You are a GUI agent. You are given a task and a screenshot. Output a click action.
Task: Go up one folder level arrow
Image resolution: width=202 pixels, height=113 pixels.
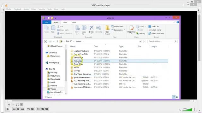coord(57,41)
